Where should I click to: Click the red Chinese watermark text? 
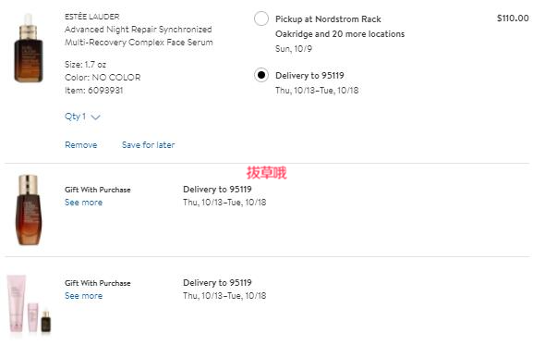click(x=266, y=173)
